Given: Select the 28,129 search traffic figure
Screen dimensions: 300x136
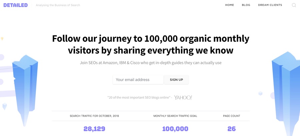Looking at the screenshot, I should (x=94, y=129).
